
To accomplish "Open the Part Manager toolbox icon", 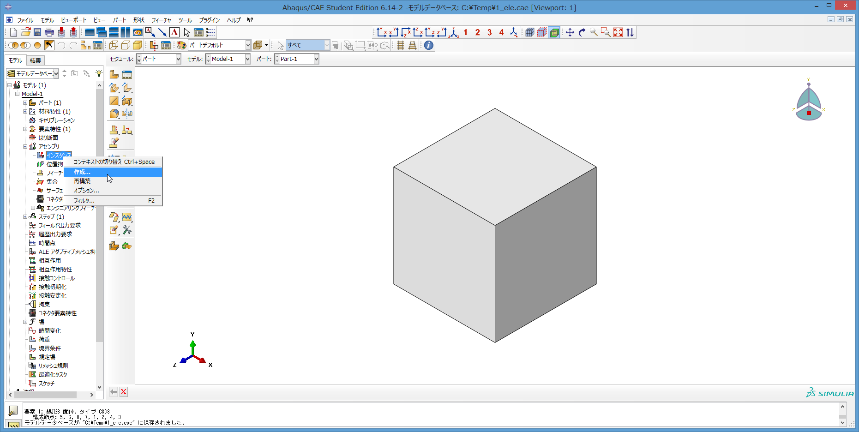I will click(127, 74).
